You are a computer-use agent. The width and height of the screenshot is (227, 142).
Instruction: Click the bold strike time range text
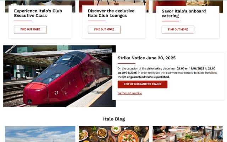[x=166, y=71]
